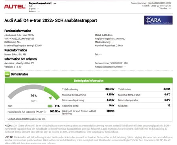Click Minsta temperatur value 5.3°C
Viewport: 177px width, 145px height.
click(168, 100)
